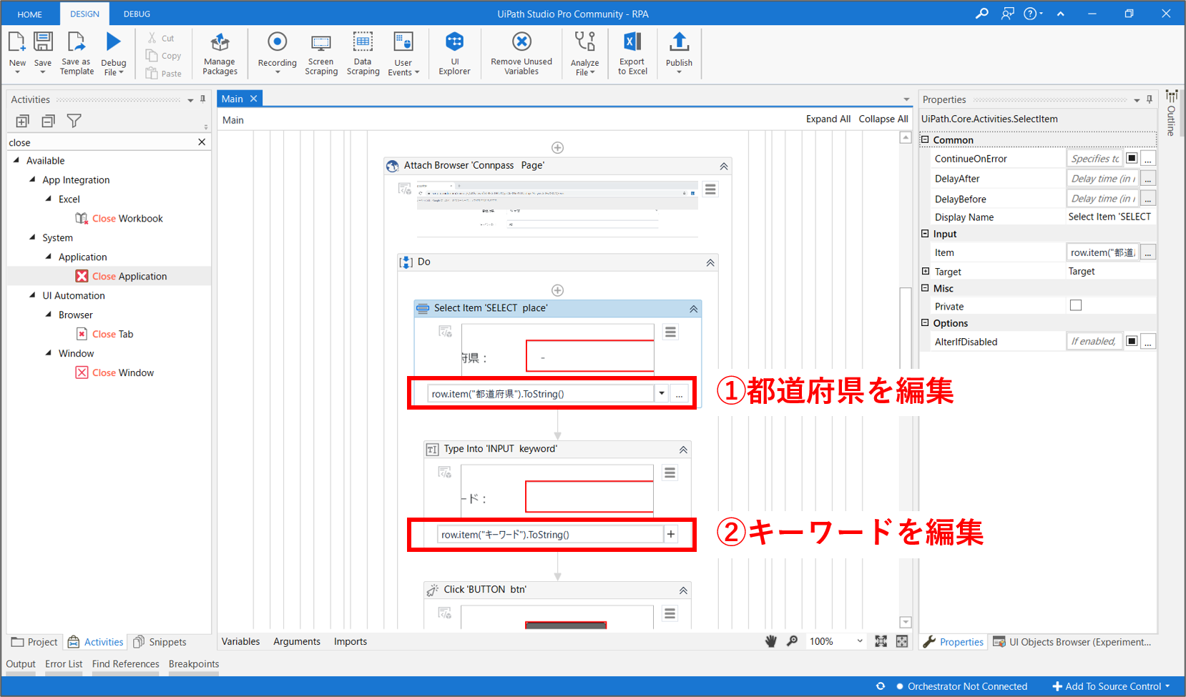Select Close Application in the Activities tree
This screenshot has width=1186, height=697.
click(129, 277)
